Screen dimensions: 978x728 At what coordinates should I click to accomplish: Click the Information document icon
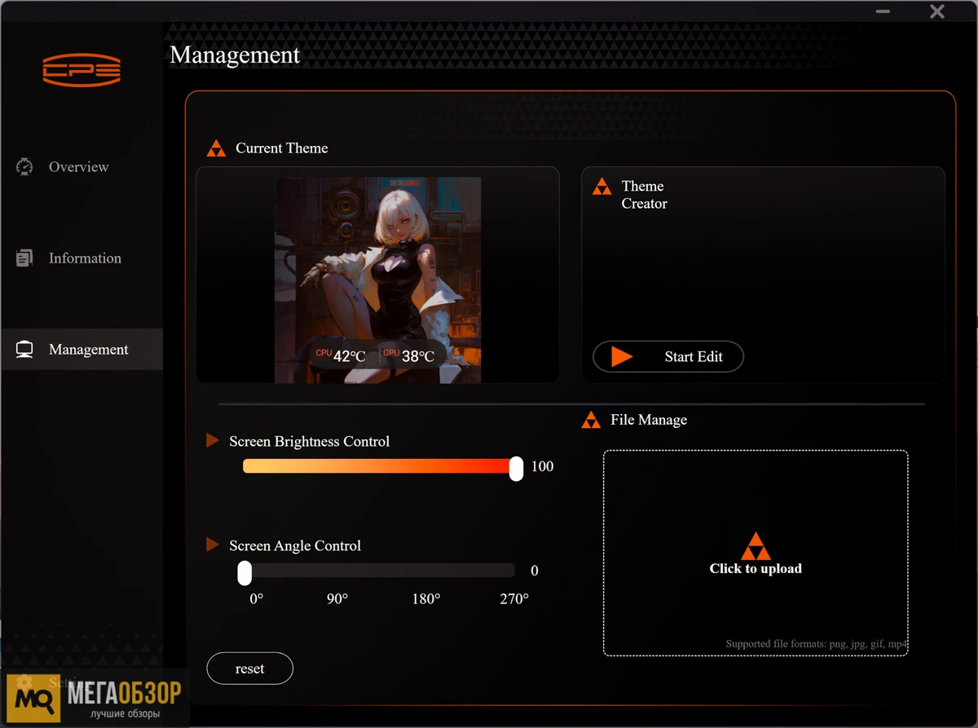point(24,258)
